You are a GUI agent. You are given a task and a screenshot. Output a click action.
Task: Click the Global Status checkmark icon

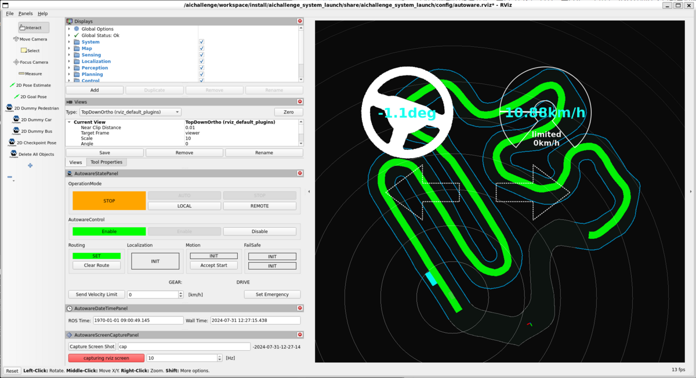pos(77,35)
